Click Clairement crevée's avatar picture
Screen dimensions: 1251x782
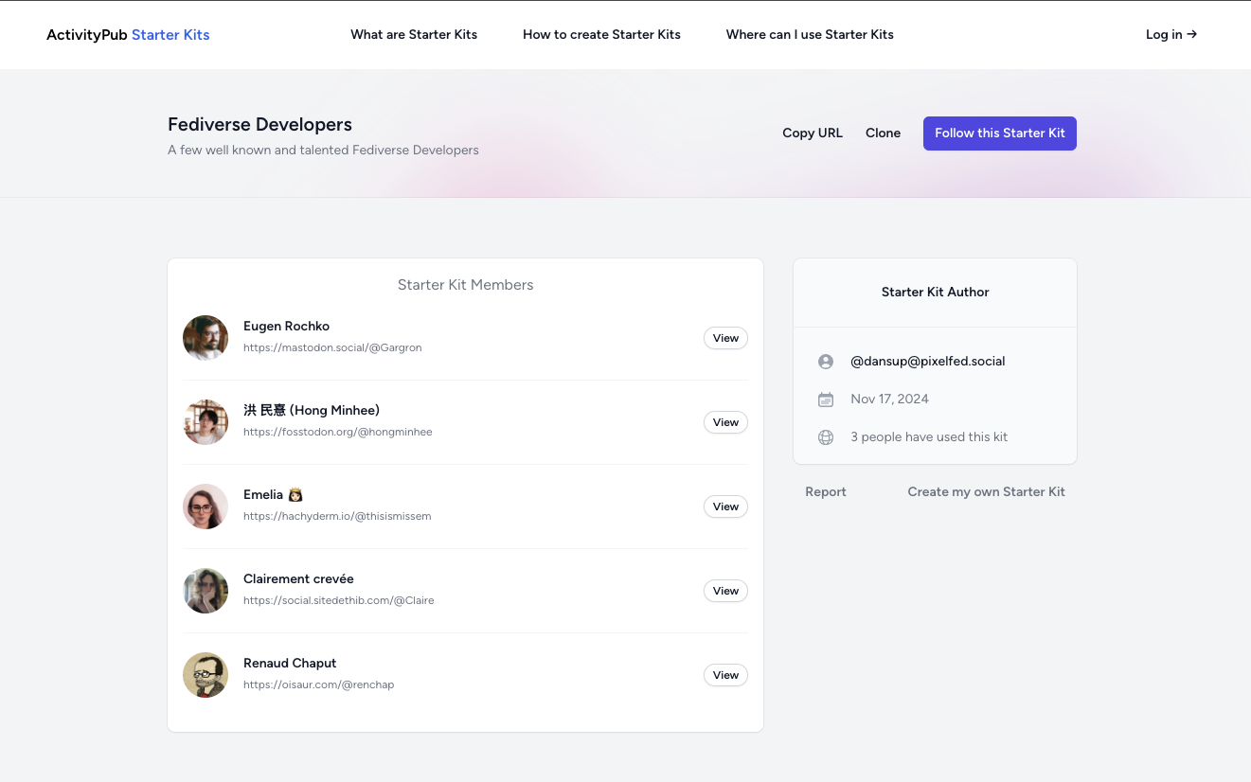click(206, 591)
